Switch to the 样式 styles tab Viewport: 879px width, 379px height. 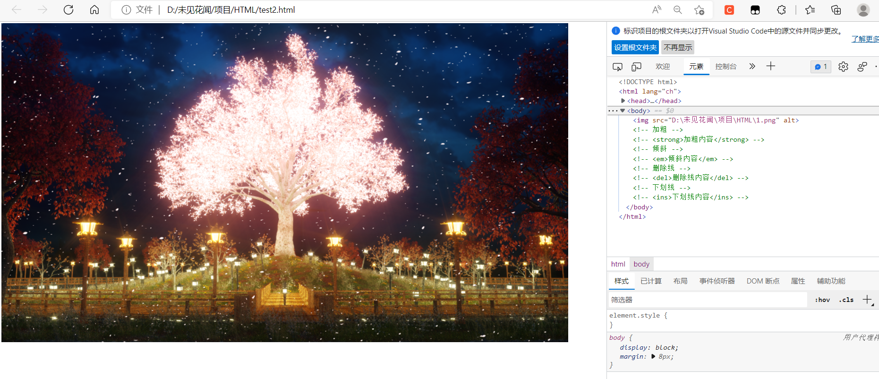621,281
